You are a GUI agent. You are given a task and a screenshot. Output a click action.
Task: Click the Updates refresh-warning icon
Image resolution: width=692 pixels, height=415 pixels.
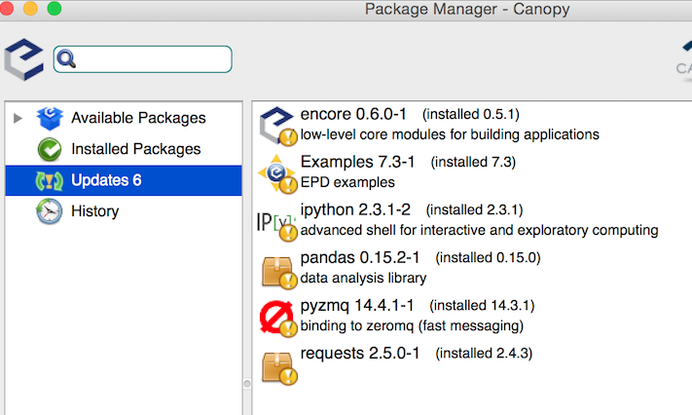pos(50,181)
